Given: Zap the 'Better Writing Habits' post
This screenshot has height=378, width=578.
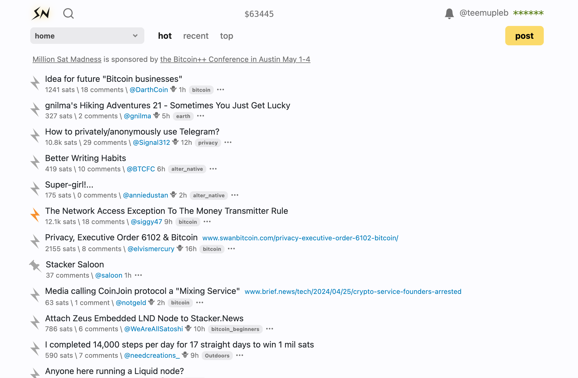Looking at the screenshot, I should 35,162.
